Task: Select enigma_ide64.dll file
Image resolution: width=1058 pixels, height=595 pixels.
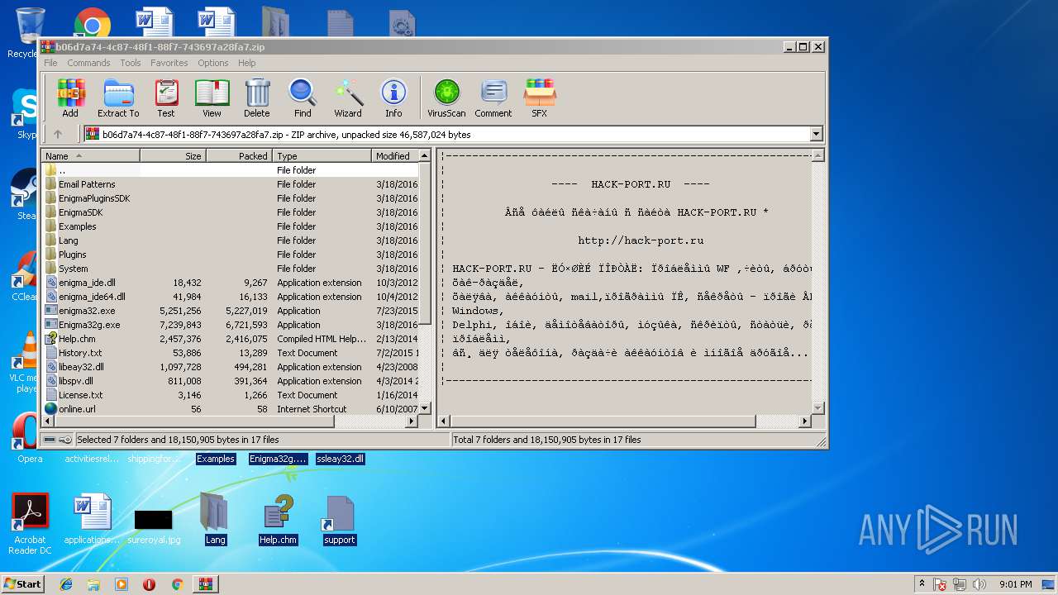Action: click(x=231, y=297)
